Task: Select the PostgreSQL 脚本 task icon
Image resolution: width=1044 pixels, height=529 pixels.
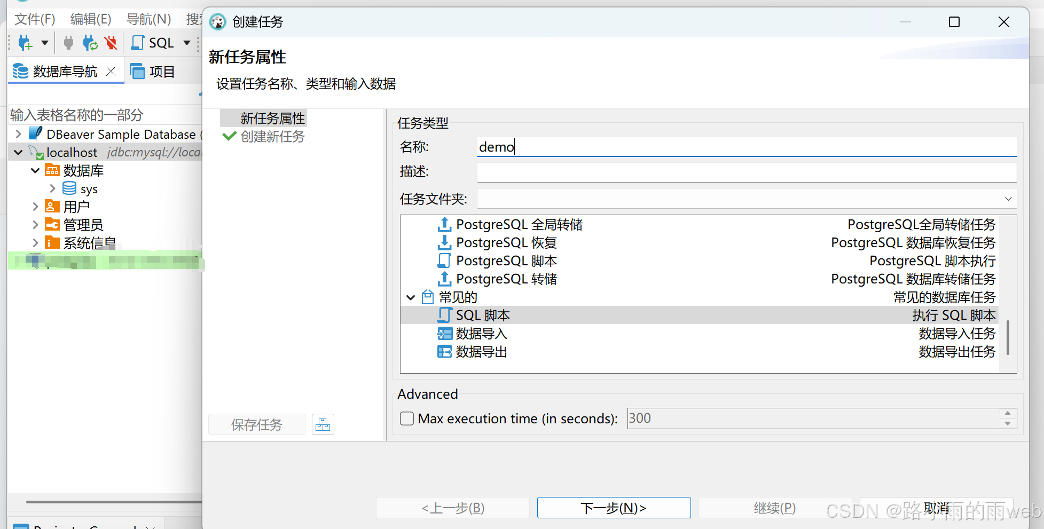Action: [x=444, y=261]
